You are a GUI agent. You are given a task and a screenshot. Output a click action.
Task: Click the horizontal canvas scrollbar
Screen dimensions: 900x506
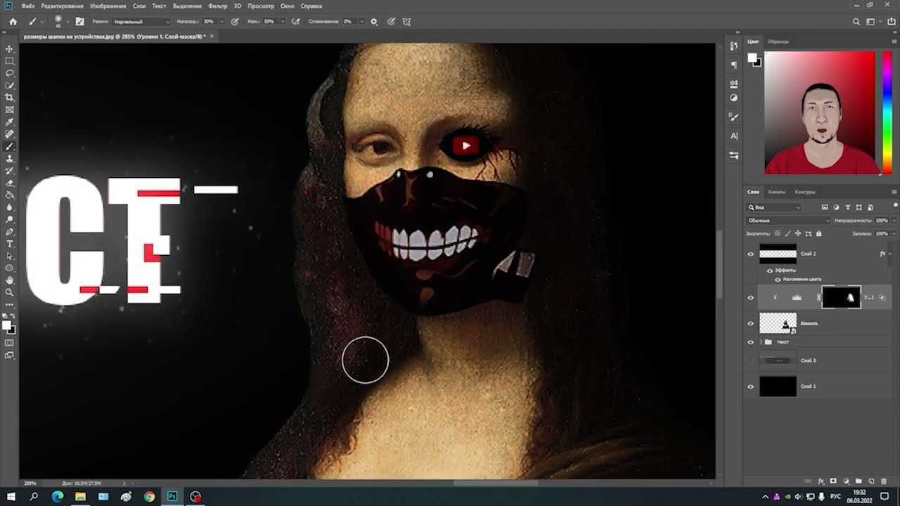(496, 483)
